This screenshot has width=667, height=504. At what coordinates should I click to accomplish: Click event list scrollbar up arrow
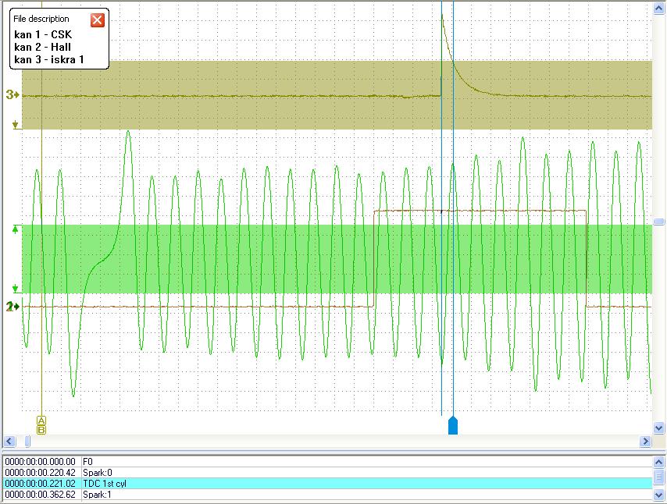coord(658,462)
